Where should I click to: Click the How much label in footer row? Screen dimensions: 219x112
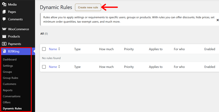point(106,67)
